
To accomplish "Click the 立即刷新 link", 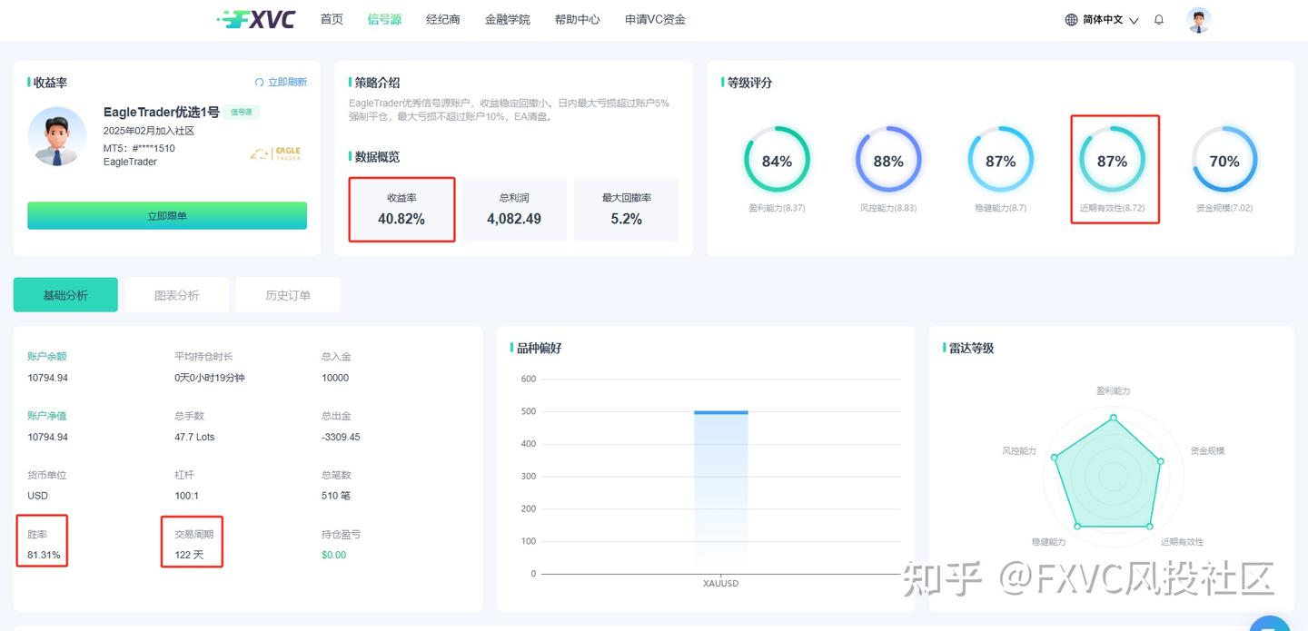I will [x=287, y=82].
